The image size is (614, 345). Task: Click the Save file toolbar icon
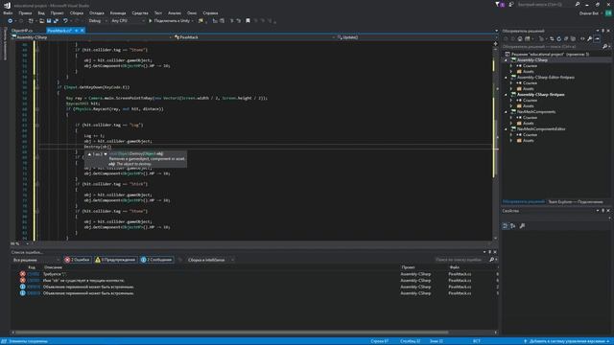pos(49,21)
